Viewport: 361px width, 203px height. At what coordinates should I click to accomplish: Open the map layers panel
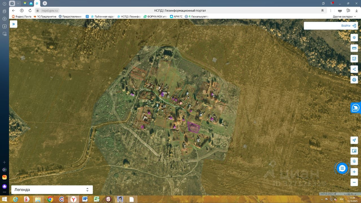[x=354, y=37]
